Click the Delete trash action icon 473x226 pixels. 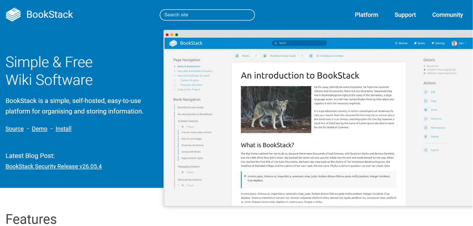[426, 137]
